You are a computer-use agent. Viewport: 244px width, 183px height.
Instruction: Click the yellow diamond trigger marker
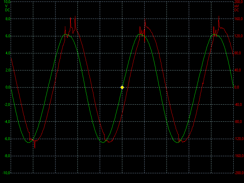pyautogui.click(x=122, y=88)
